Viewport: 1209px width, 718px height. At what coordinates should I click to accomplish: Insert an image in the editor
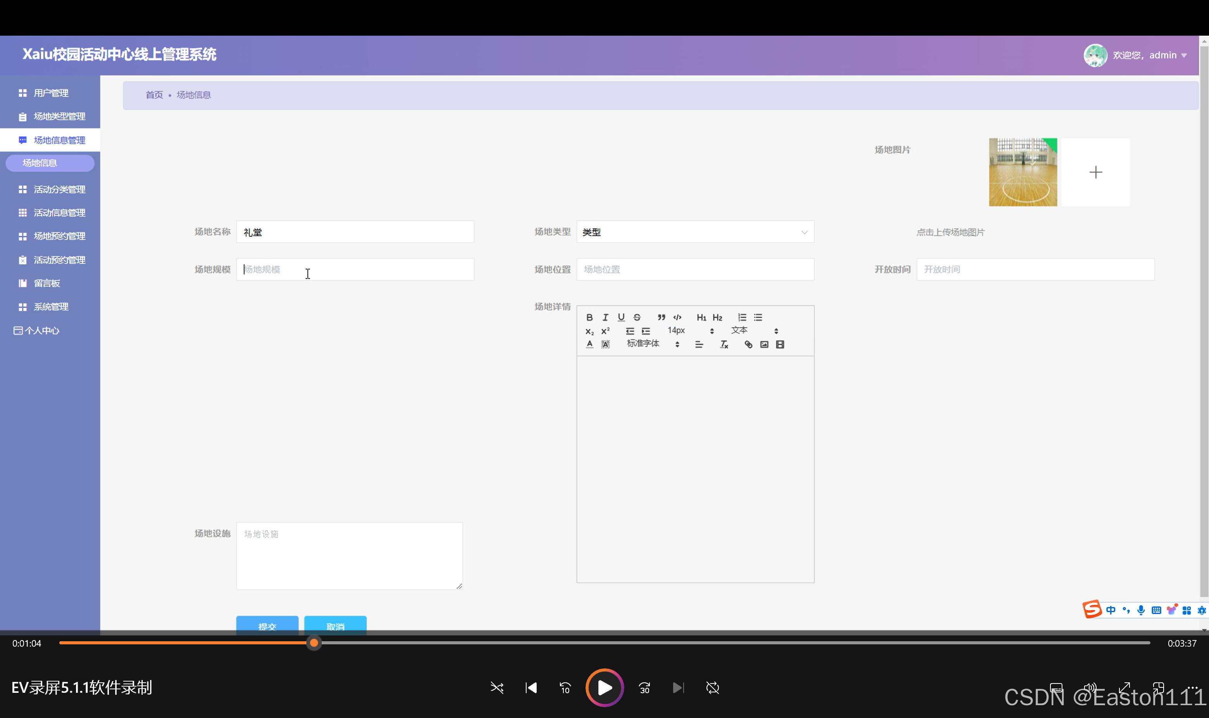pos(764,345)
